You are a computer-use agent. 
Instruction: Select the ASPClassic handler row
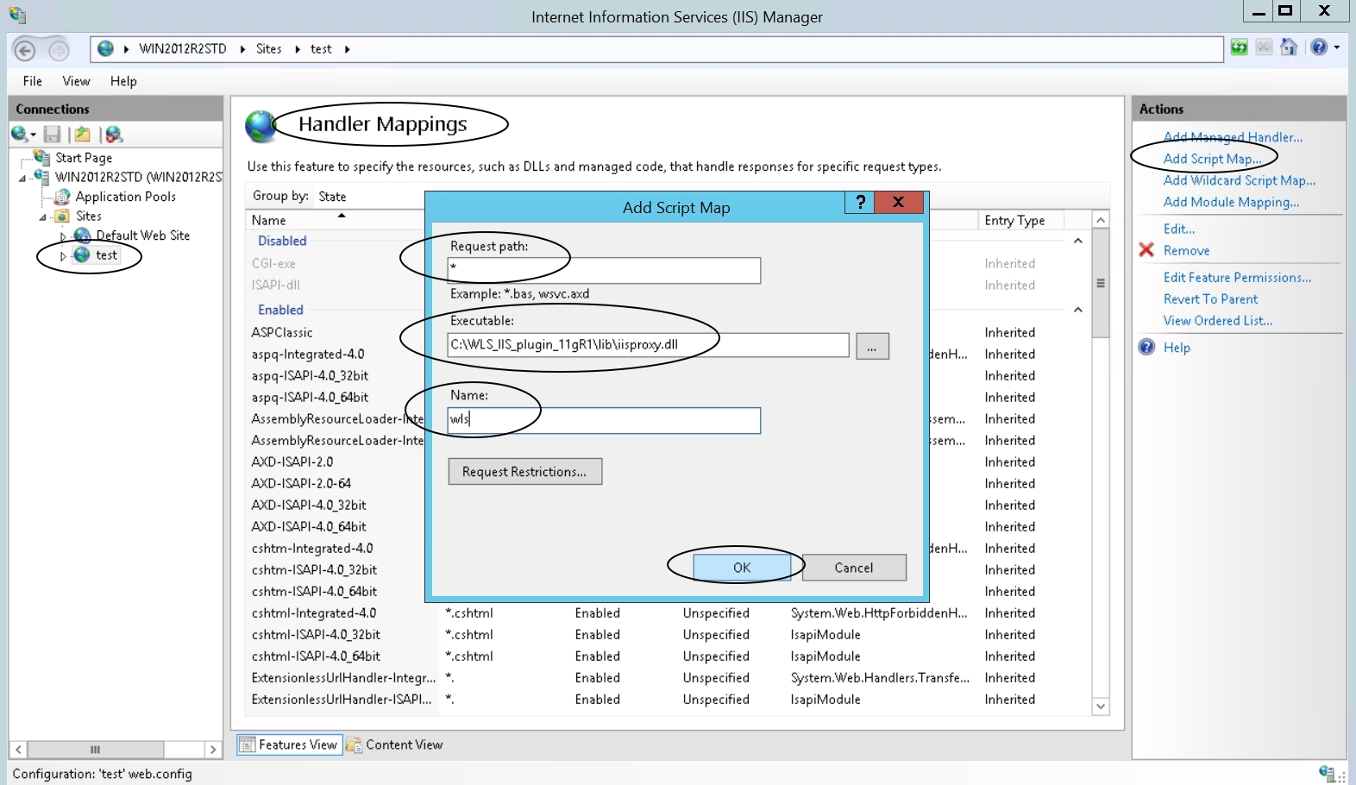pos(282,332)
